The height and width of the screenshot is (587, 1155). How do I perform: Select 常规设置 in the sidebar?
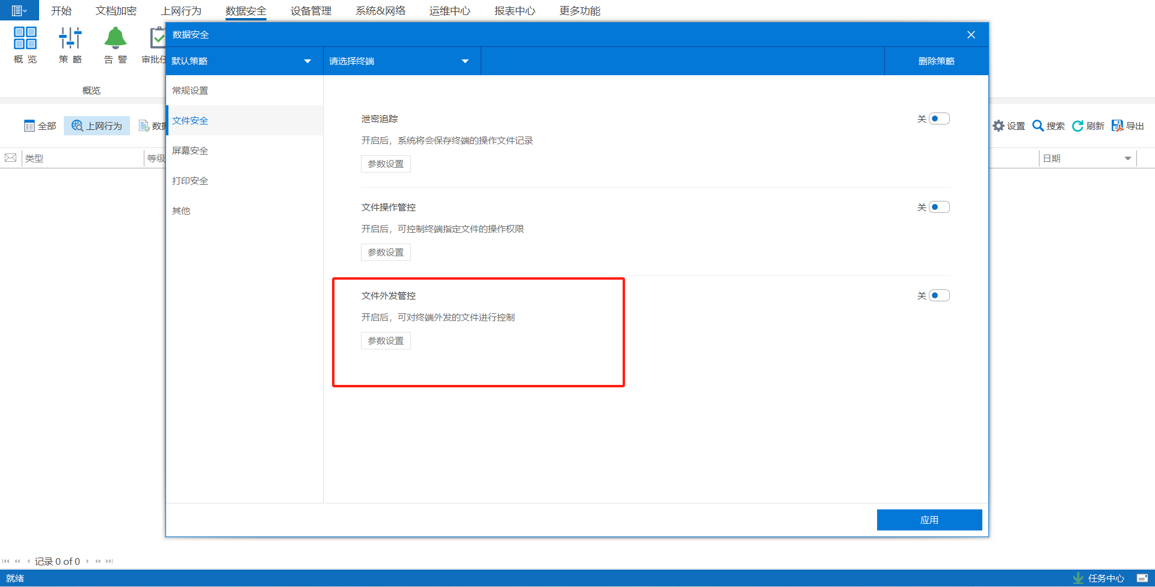[x=244, y=90]
